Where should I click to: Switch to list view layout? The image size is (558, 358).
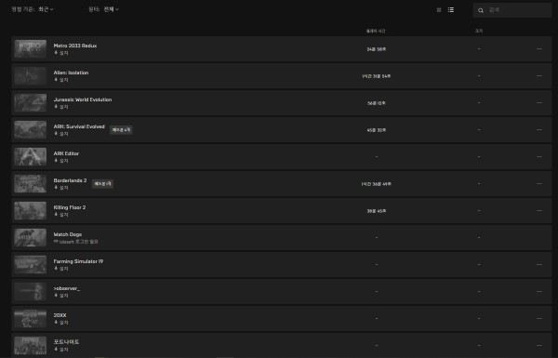coord(451,10)
